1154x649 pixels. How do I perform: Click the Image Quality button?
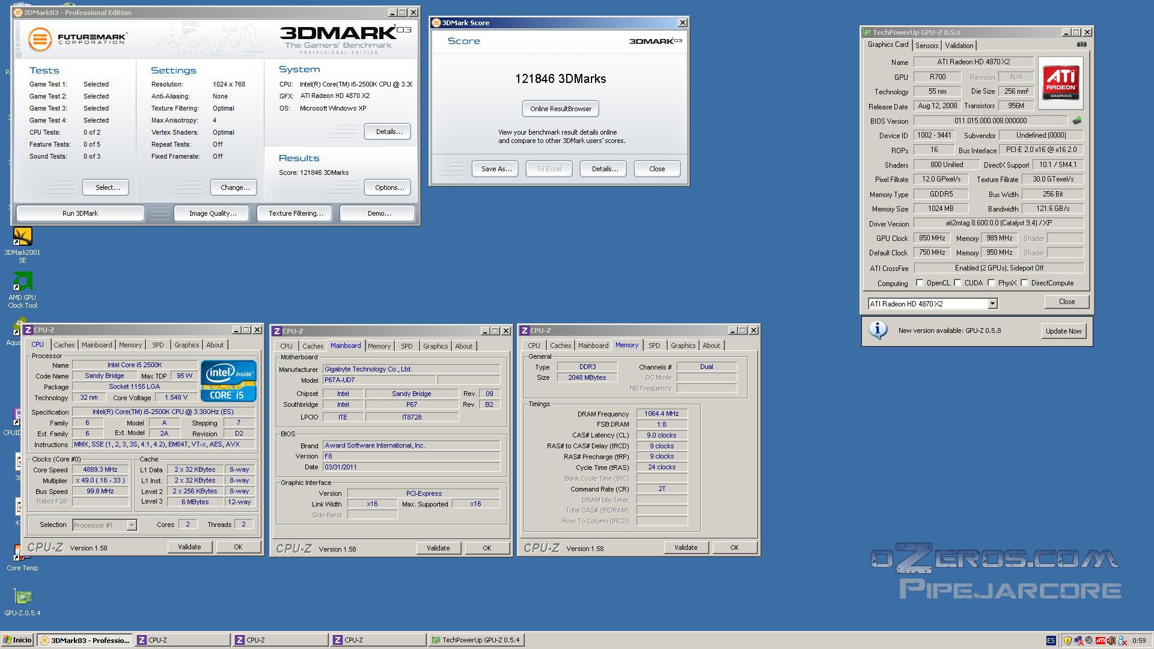pos(213,213)
